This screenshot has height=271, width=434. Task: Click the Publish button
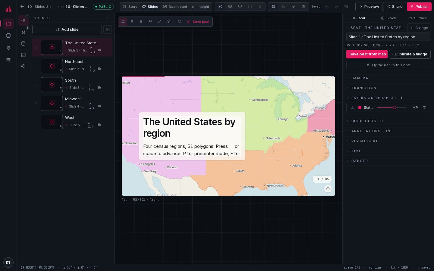[419, 7]
